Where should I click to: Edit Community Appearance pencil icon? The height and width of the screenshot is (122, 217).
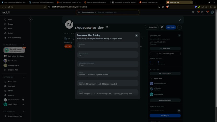coord(179,111)
